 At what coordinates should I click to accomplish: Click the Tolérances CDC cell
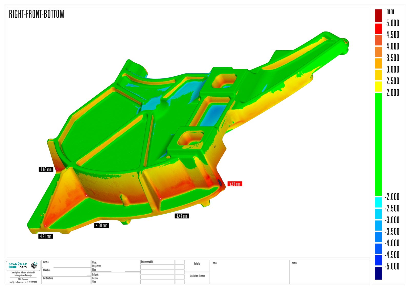[158, 262]
